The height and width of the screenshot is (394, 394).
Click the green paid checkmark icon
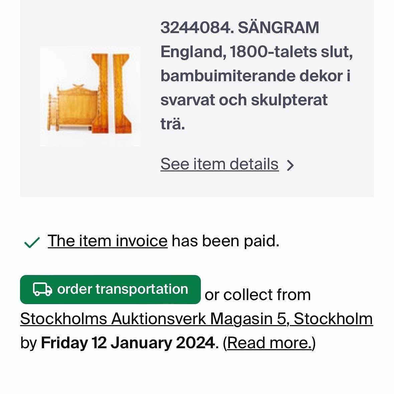coord(32,242)
